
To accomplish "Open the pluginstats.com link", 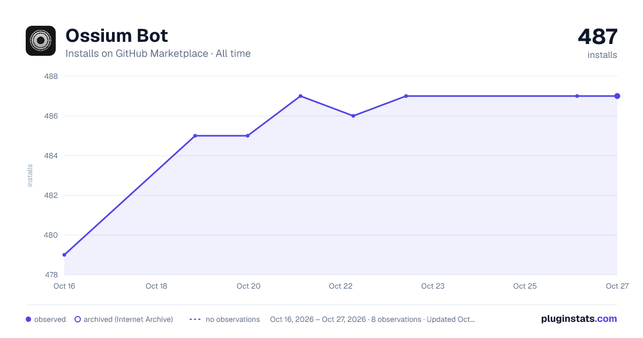I will (579, 319).
